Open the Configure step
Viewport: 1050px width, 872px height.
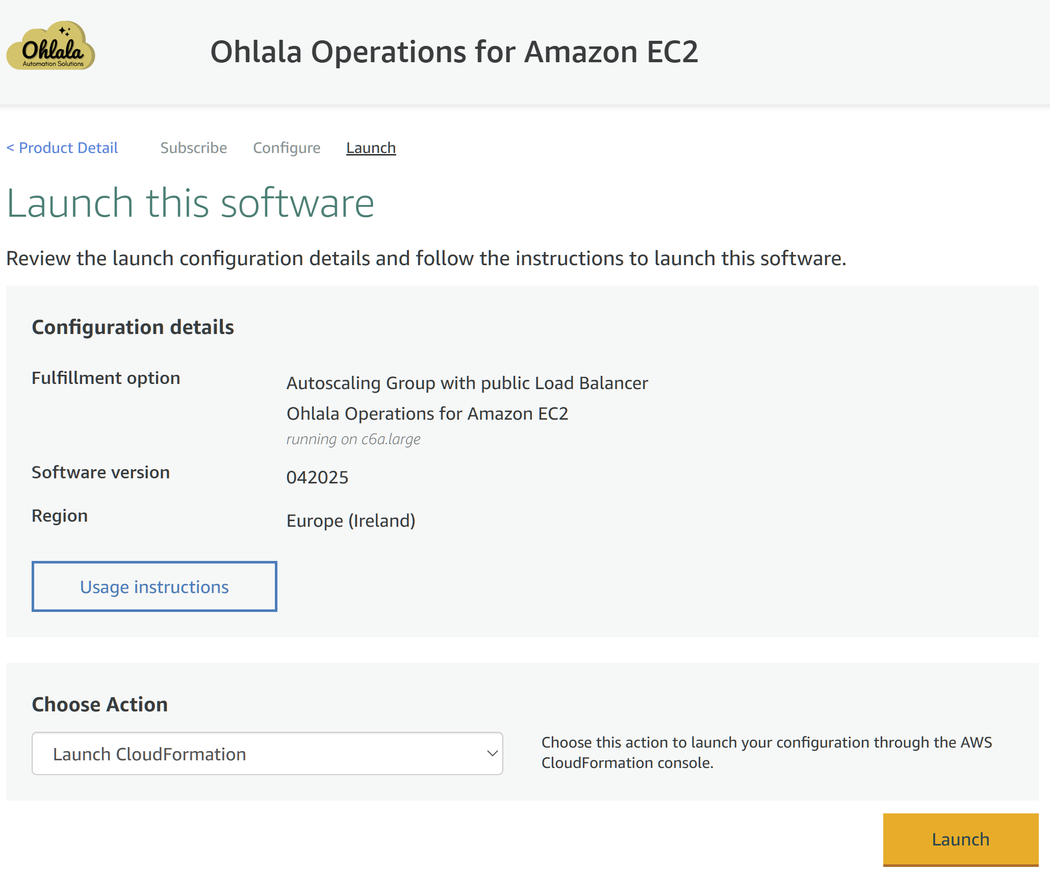(x=287, y=148)
